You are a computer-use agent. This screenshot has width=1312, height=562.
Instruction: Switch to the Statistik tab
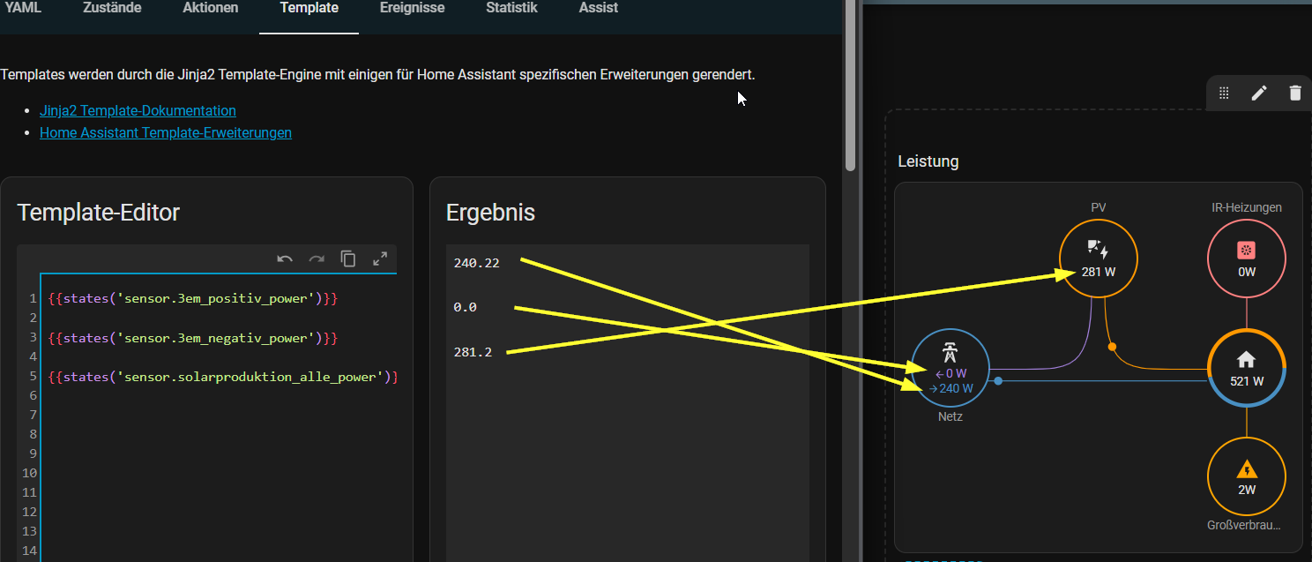click(511, 8)
